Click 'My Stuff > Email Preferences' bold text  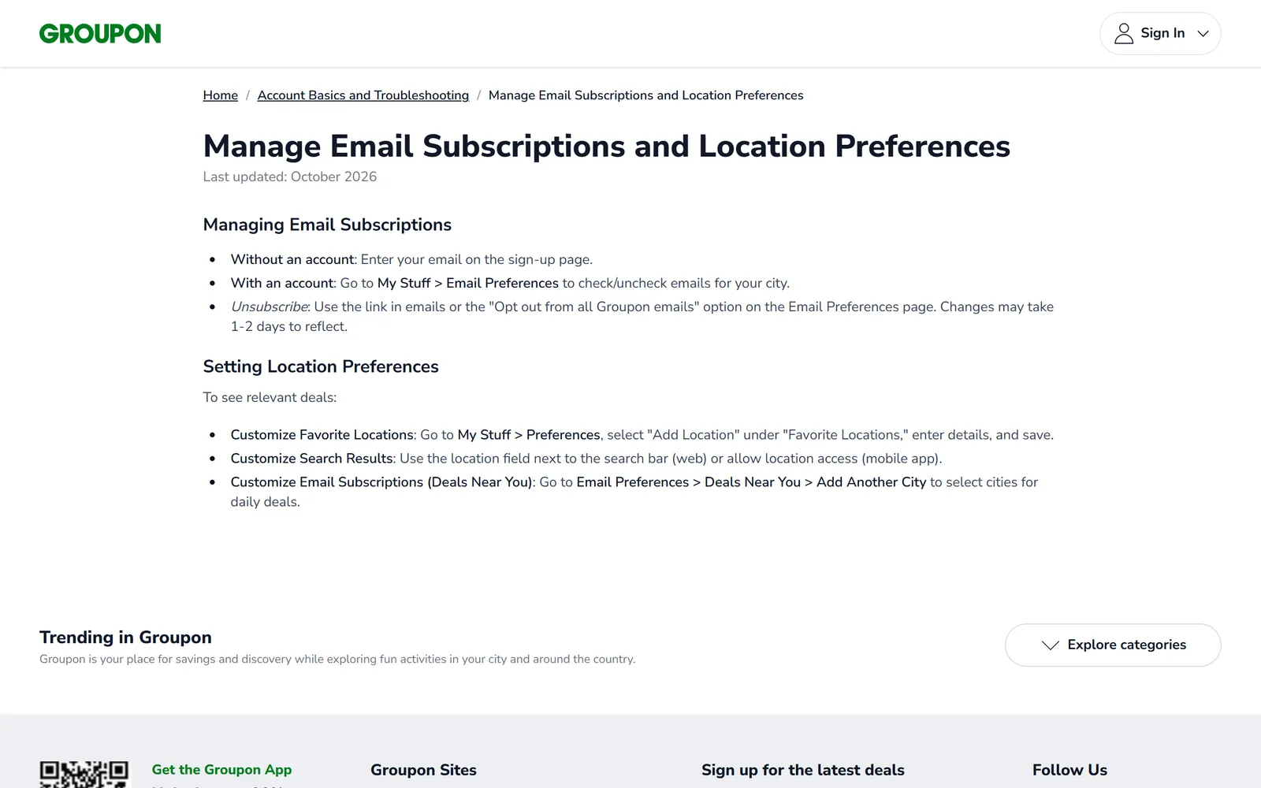coord(468,283)
